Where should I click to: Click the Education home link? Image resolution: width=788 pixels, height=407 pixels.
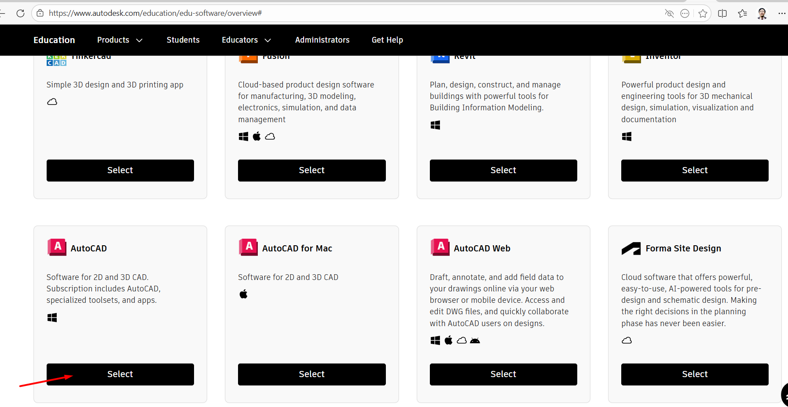54,40
